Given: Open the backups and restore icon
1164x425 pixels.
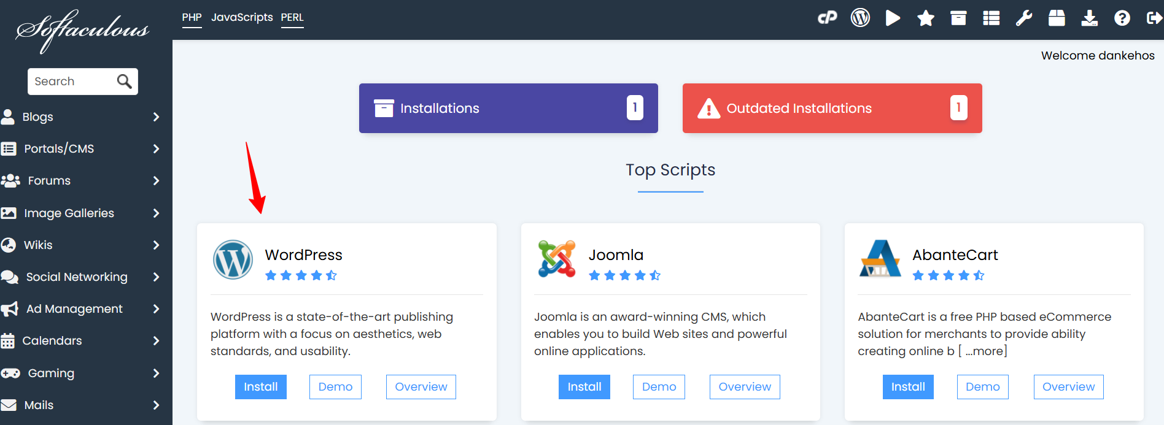Looking at the screenshot, I should coord(1057,18).
